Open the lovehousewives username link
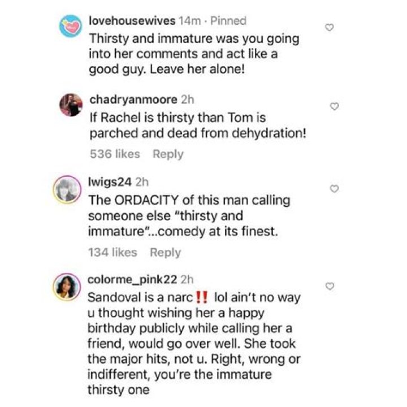 (x=132, y=21)
